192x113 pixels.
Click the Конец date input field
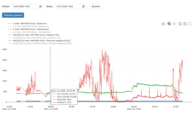[x=70, y=6]
